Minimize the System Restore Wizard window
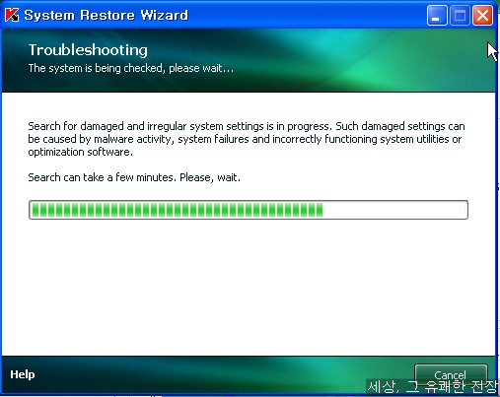This screenshot has width=500, height=397. 437,15
